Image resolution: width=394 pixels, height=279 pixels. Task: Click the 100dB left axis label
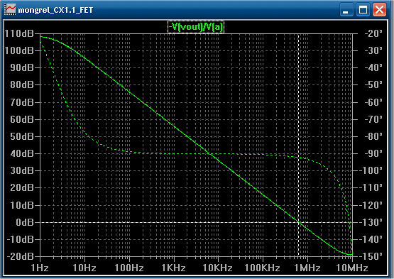(x=19, y=50)
